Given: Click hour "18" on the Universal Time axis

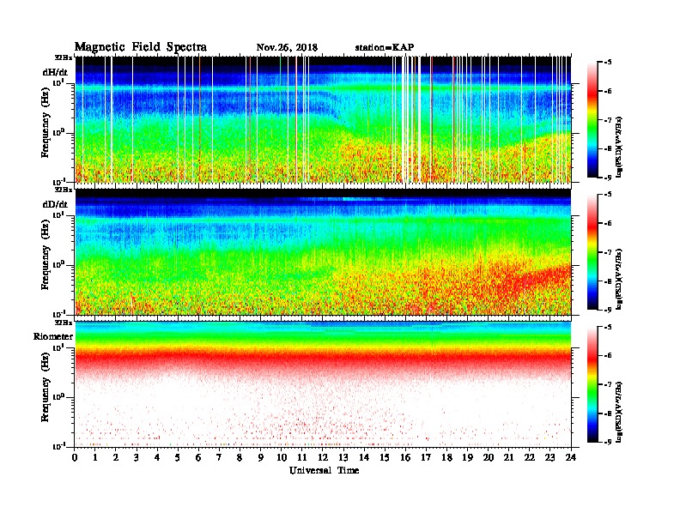Looking at the screenshot, I should pos(446,458).
